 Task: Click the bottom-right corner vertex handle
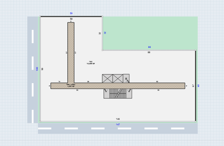[196, 121]
